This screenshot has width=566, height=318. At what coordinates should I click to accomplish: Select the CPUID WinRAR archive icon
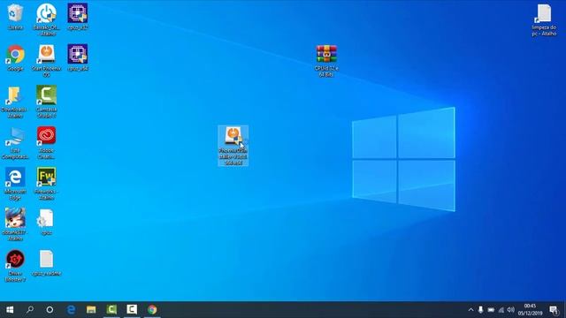[326, 61]
